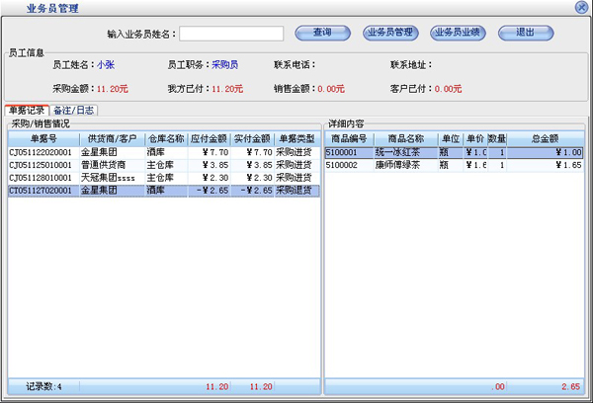Viewport: 593px width, 403px height.
Task: Click the 仓库名称 column header
Action: tap(165, 138)
